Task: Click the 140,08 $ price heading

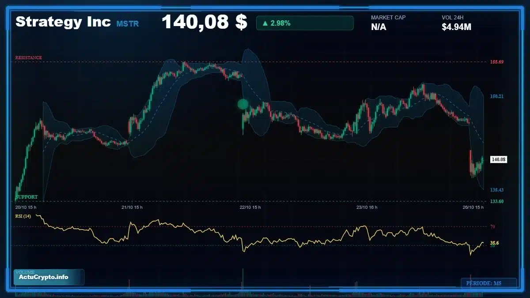Action: click(204, 22)
